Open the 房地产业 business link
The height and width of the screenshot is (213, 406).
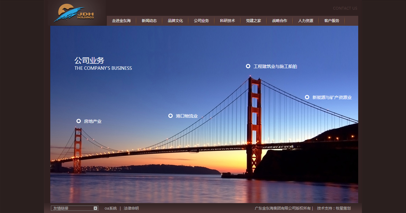tap(93, 121)
